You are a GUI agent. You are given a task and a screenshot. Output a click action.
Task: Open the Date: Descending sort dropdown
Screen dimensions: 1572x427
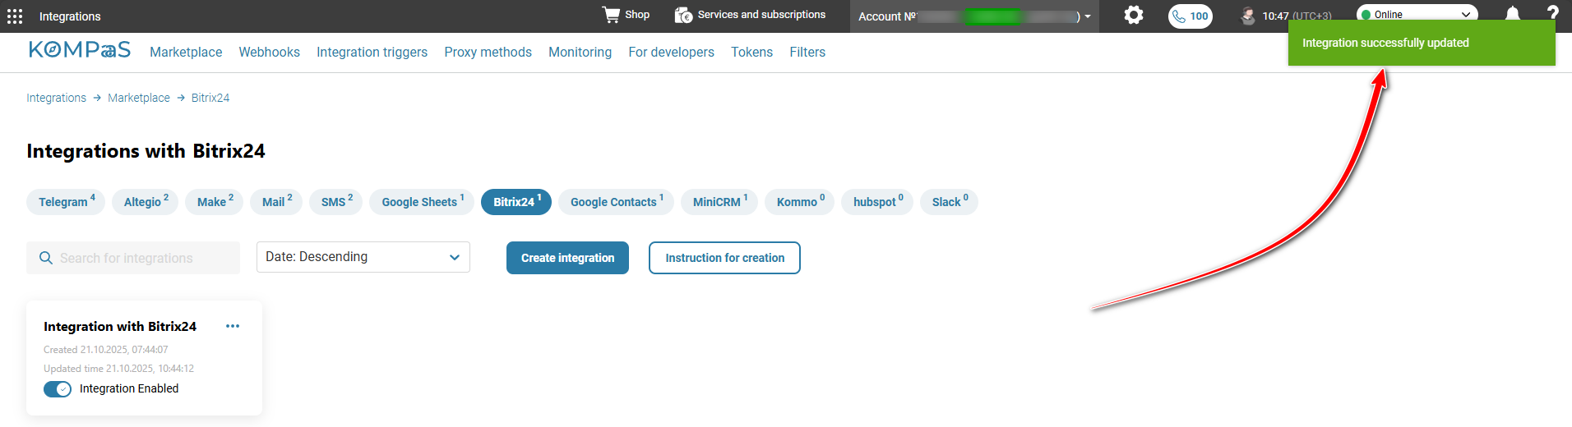(x=363, y=257)
